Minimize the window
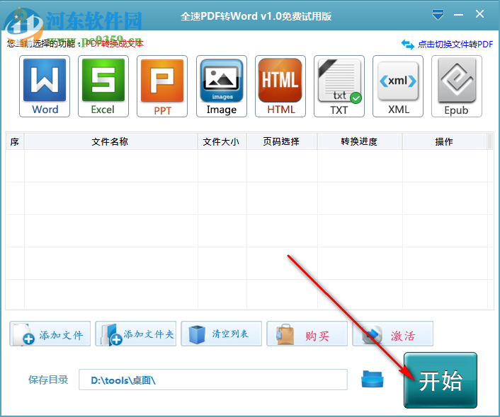This screenshot has height=417, width=500. (x=458, y=15)
